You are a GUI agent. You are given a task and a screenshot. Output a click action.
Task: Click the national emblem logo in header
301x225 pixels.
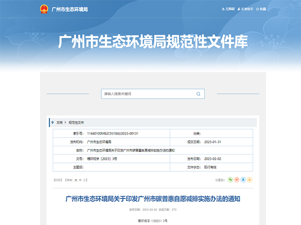tap(44, 9)
